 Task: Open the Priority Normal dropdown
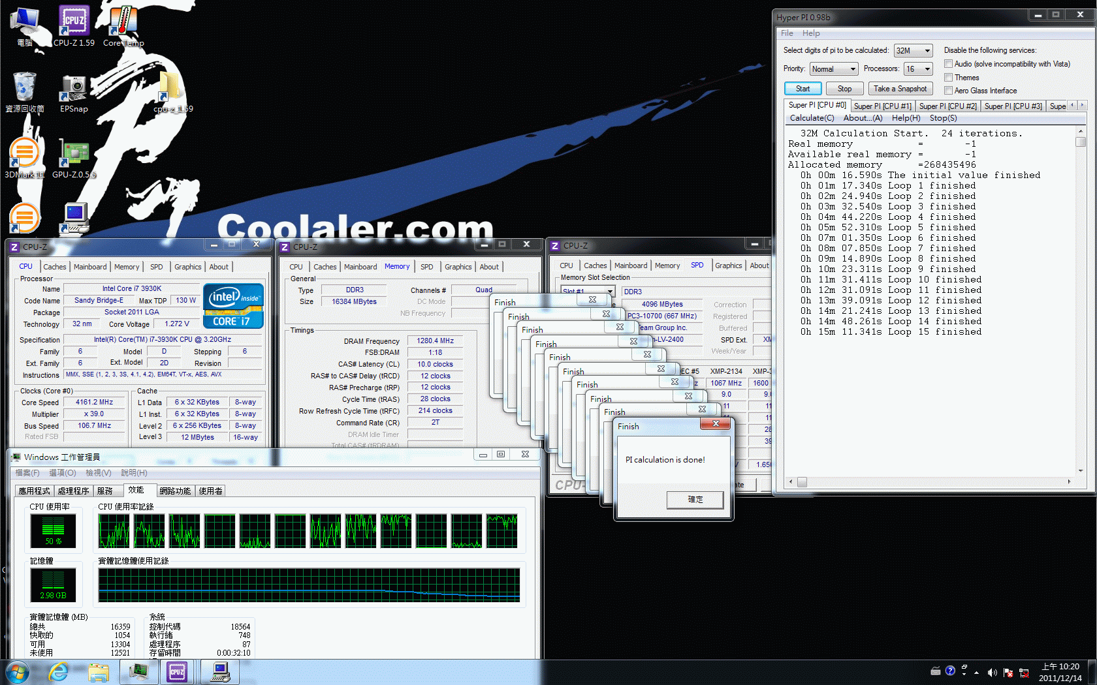tap(834, 69)
